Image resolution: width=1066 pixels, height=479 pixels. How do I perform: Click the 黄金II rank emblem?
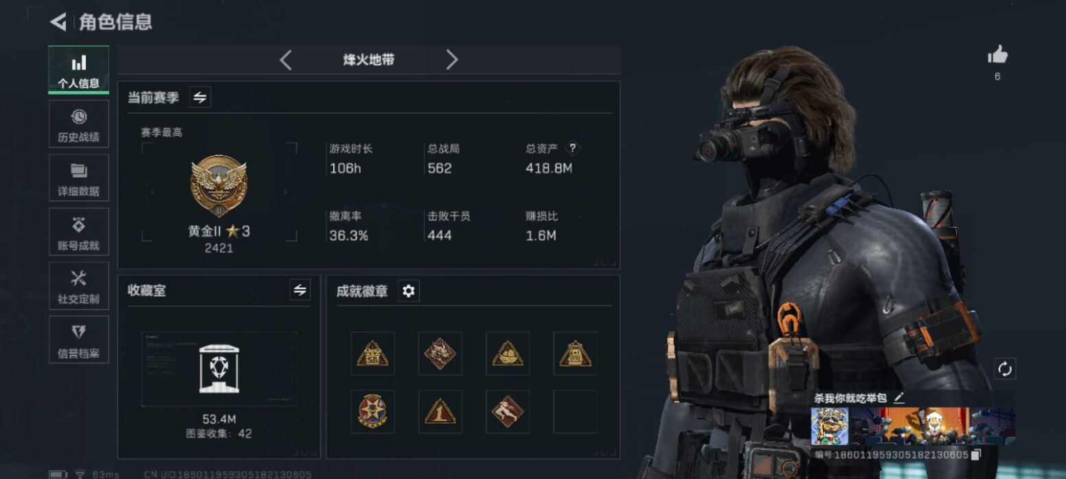click(x=218, y=186)
